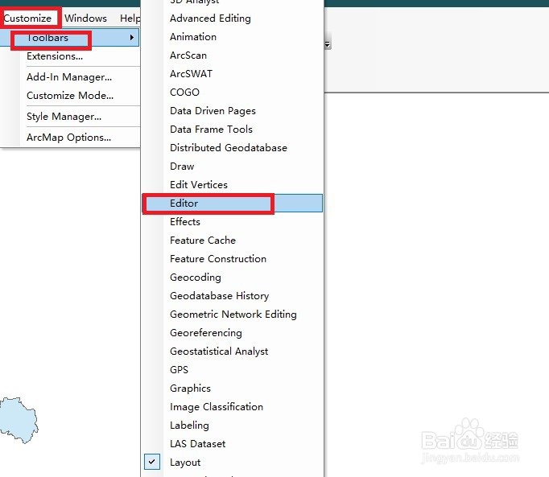
Task: Enable the Edit Vertices toolbar
Action: (x=199, y=184)
